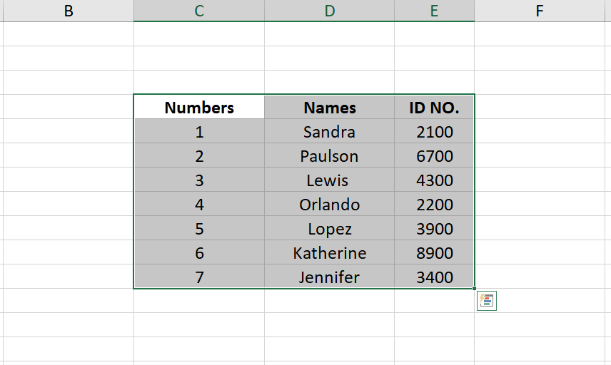The height and width of the screenshot is (365, 611).
Task: Click the ID cell with 6700
Action: [x=434, y=155]
